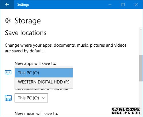
Task: Minimize the Settings window
Action: [x=110, y=5]
